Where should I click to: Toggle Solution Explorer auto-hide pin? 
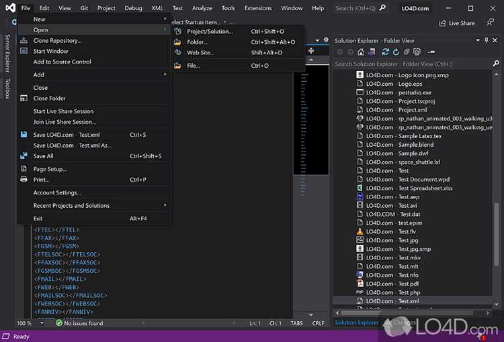[487, 40]
